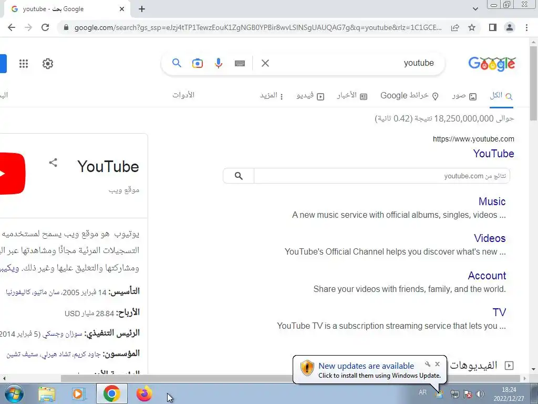Launch Windows Media Player from the taskbar
The width and height of the screenshot is (538, 404).
(78, 393)
